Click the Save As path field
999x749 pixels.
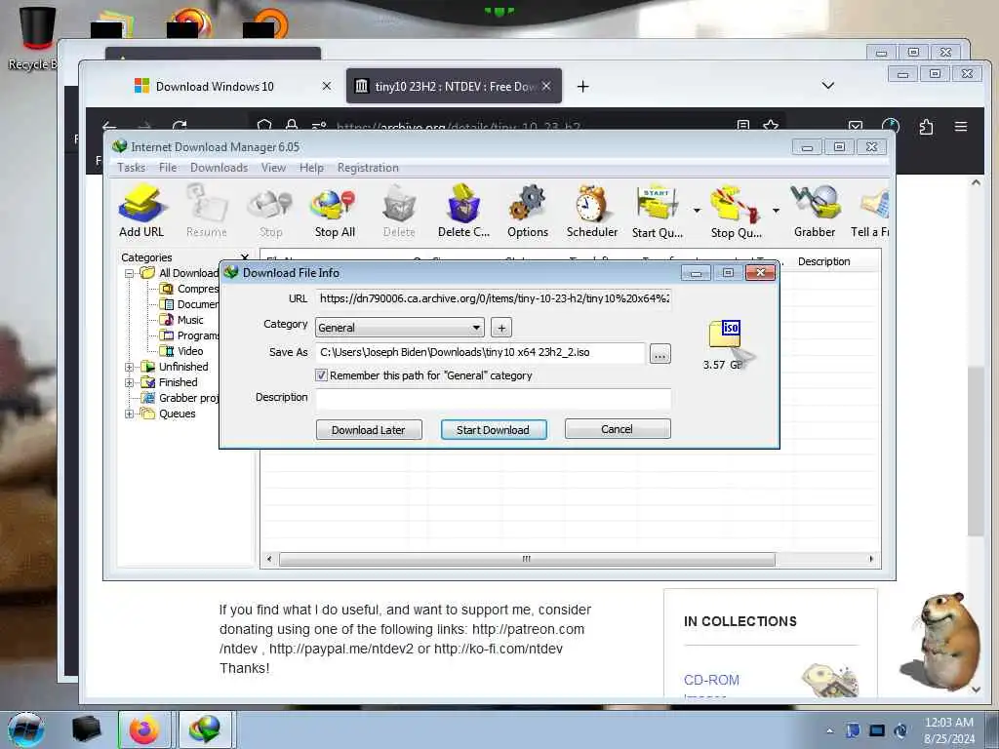(x=480, y=352)
